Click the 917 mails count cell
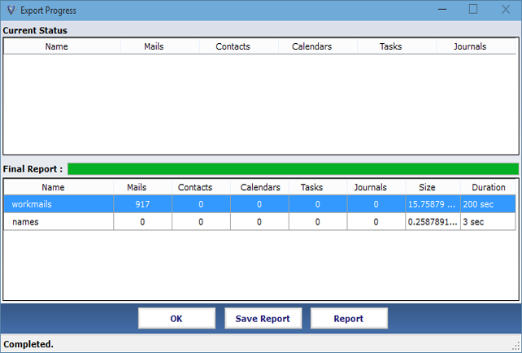Screen dimensions: 522x353 142,204
